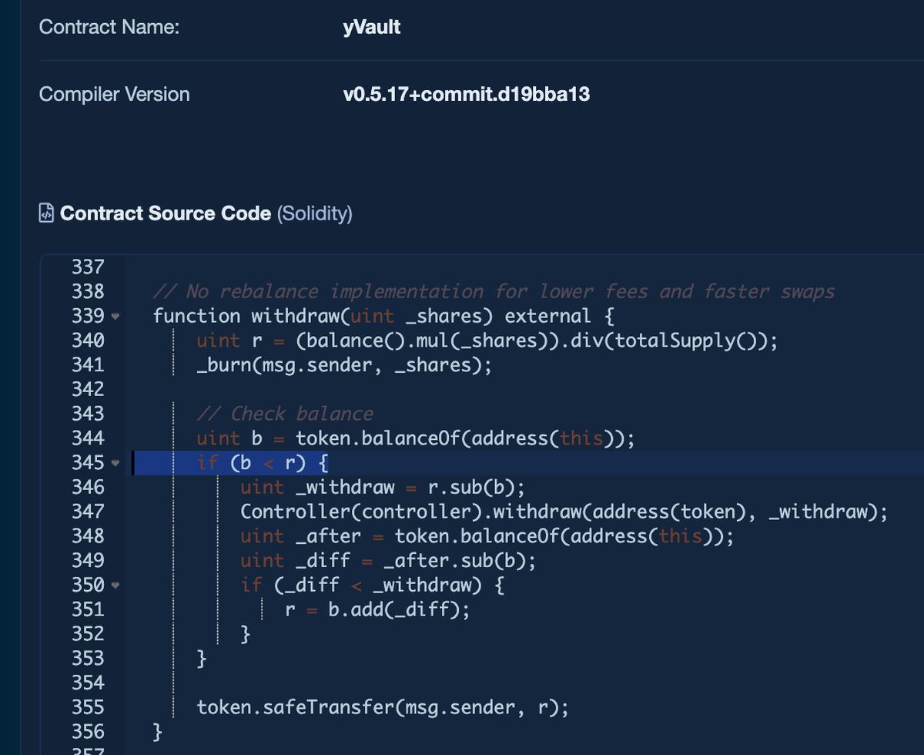Click the Contract Name label
Image resolution: width=924 pixels, height=755 pixels.
click(x=109, y=27)
